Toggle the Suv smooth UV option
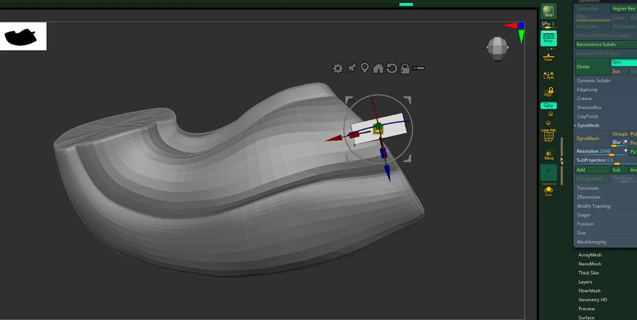Viewport: 637px width, 320px height. point(619,71)
